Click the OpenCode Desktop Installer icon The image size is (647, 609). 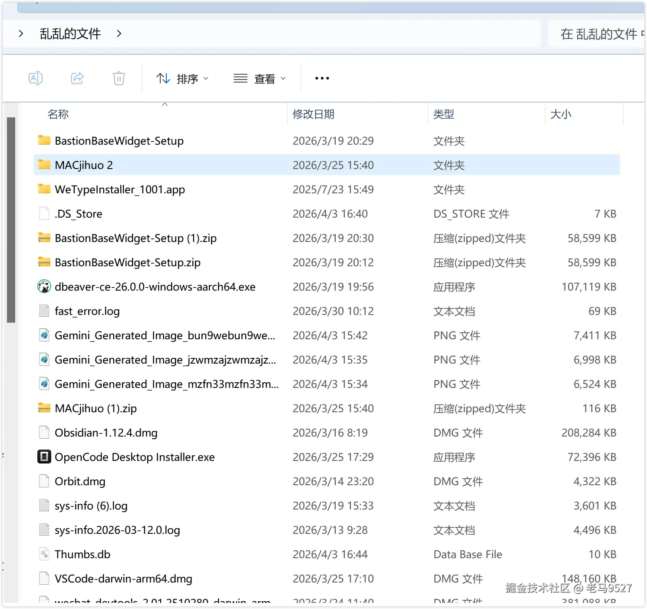[x=44, y=457]
